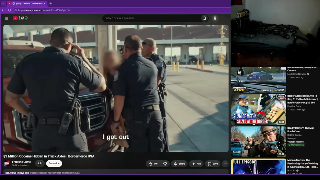This screenshot has width=320, height=180.
Task: Open Modern Marvels welding video title
Action: pyautogui.click(x=303, y=163)
